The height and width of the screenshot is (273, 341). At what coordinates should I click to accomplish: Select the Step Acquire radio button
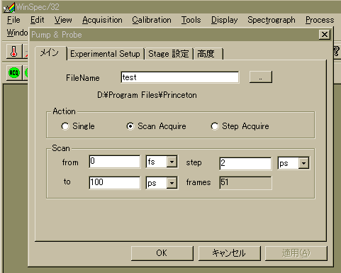(x=215, y=126)
